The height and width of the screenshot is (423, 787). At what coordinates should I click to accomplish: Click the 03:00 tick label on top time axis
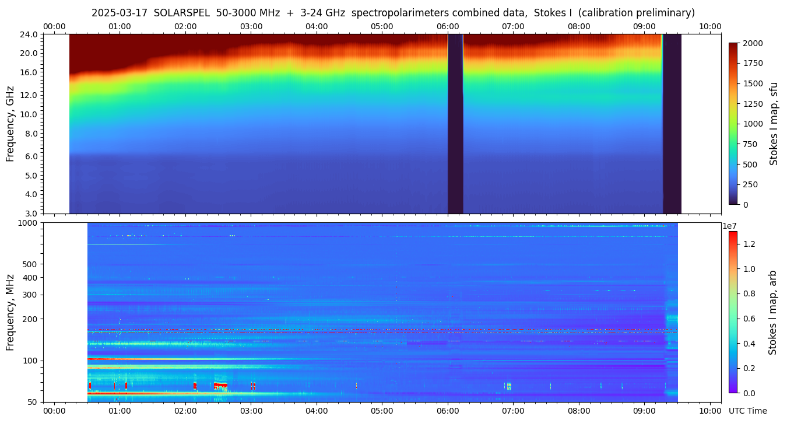[251, 26]
